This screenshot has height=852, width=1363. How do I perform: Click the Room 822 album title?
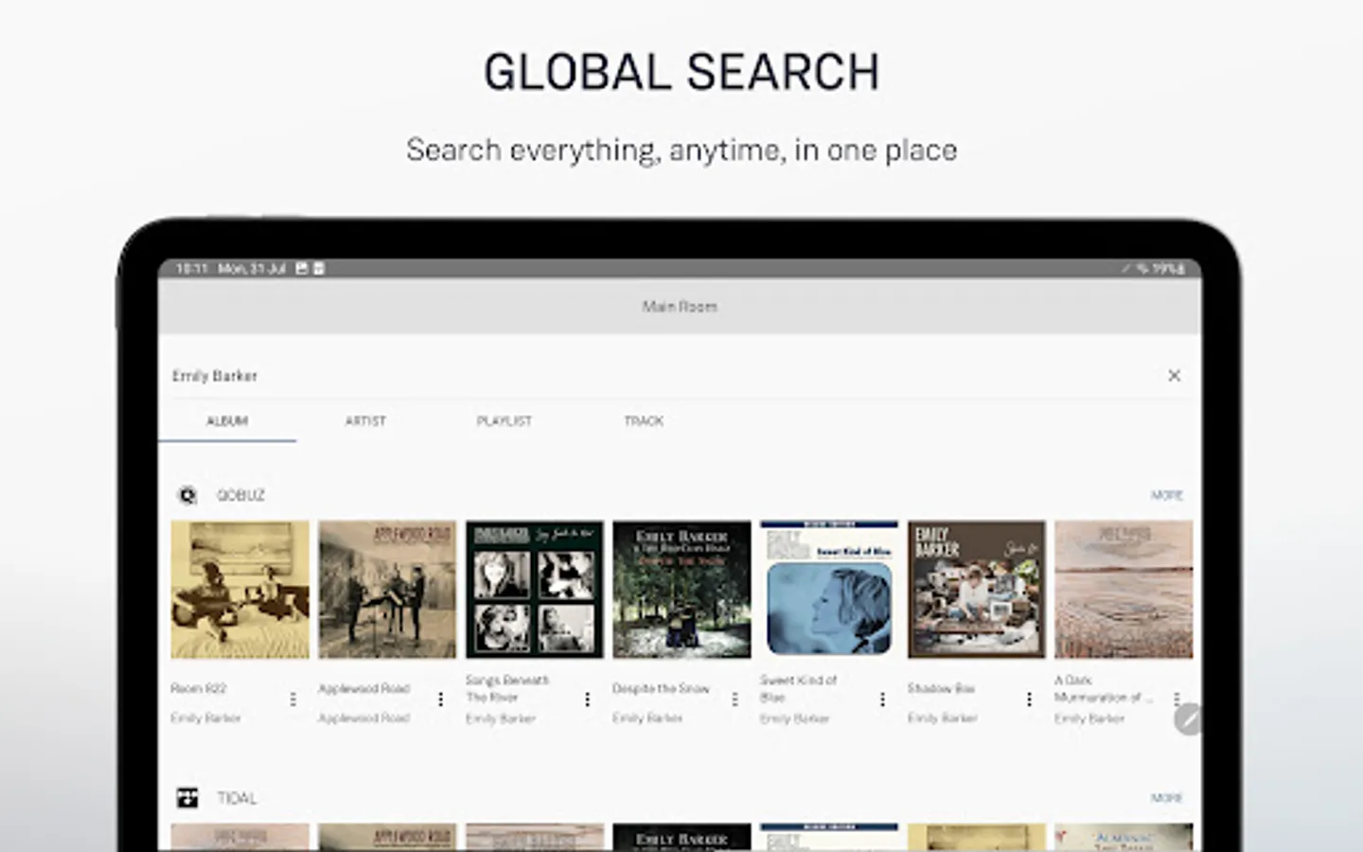pyautogui.click(x=199, y=688)
